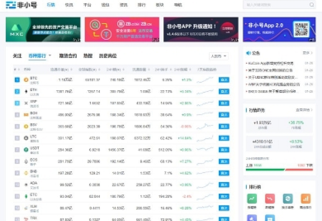Screen dimensions: 322x221
Task: Click the Ethereum diamond icon
Action: pos(26,91)
